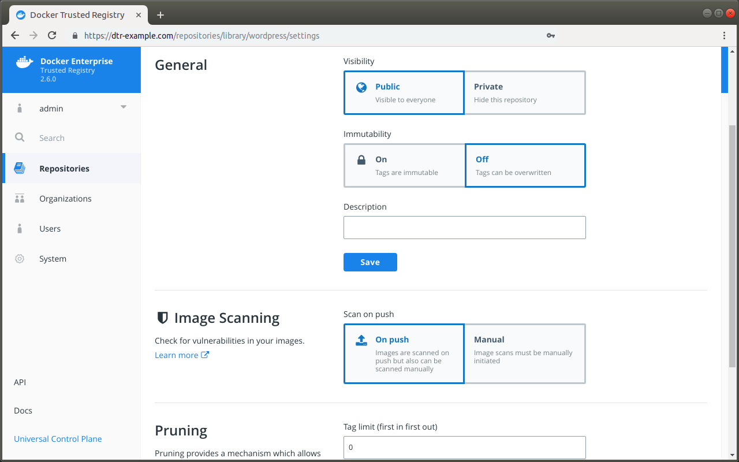Click the Description text field
Viewport: 739px width, 462px height.
click(x=464, y=228)
